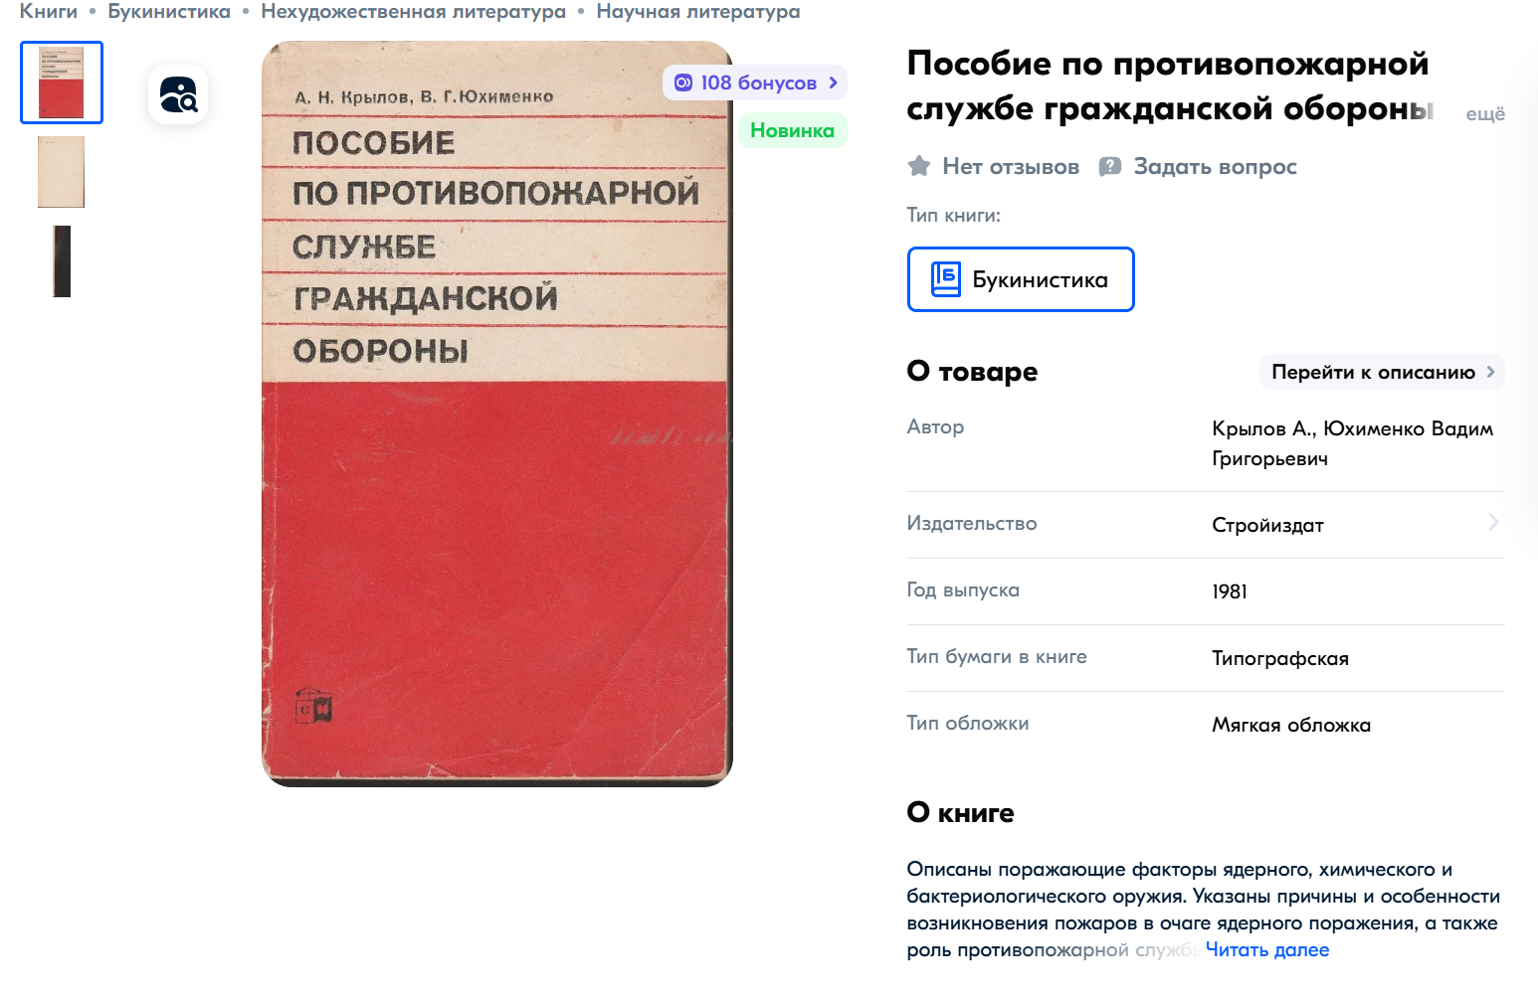
Task: Expand the title with ещё
Action: [1485, 113]
